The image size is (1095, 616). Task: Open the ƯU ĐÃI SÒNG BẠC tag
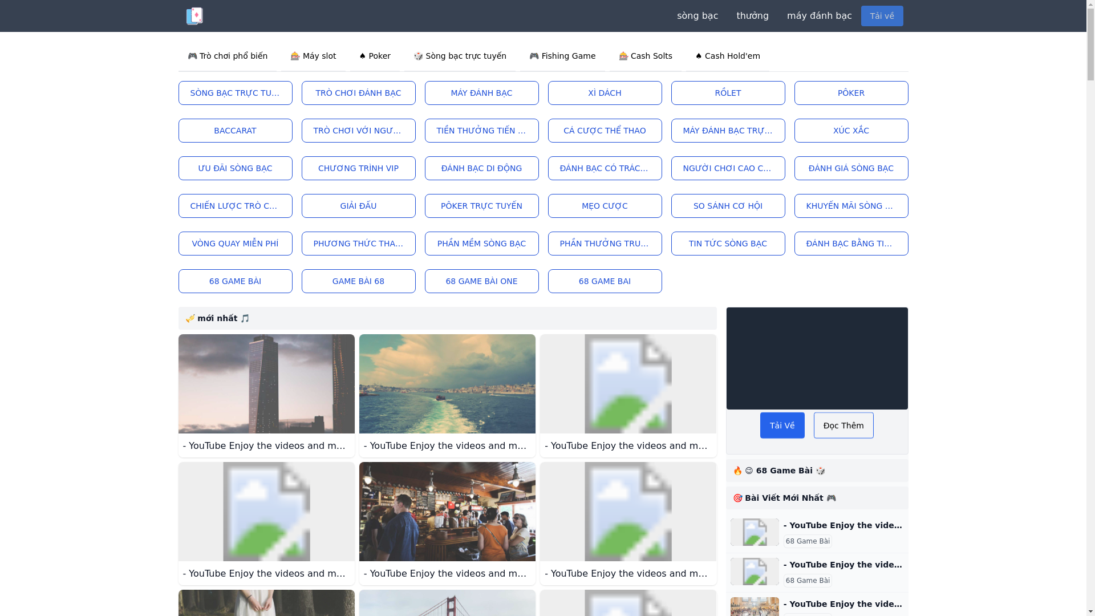pyautogui.click(x=235, y=168)
